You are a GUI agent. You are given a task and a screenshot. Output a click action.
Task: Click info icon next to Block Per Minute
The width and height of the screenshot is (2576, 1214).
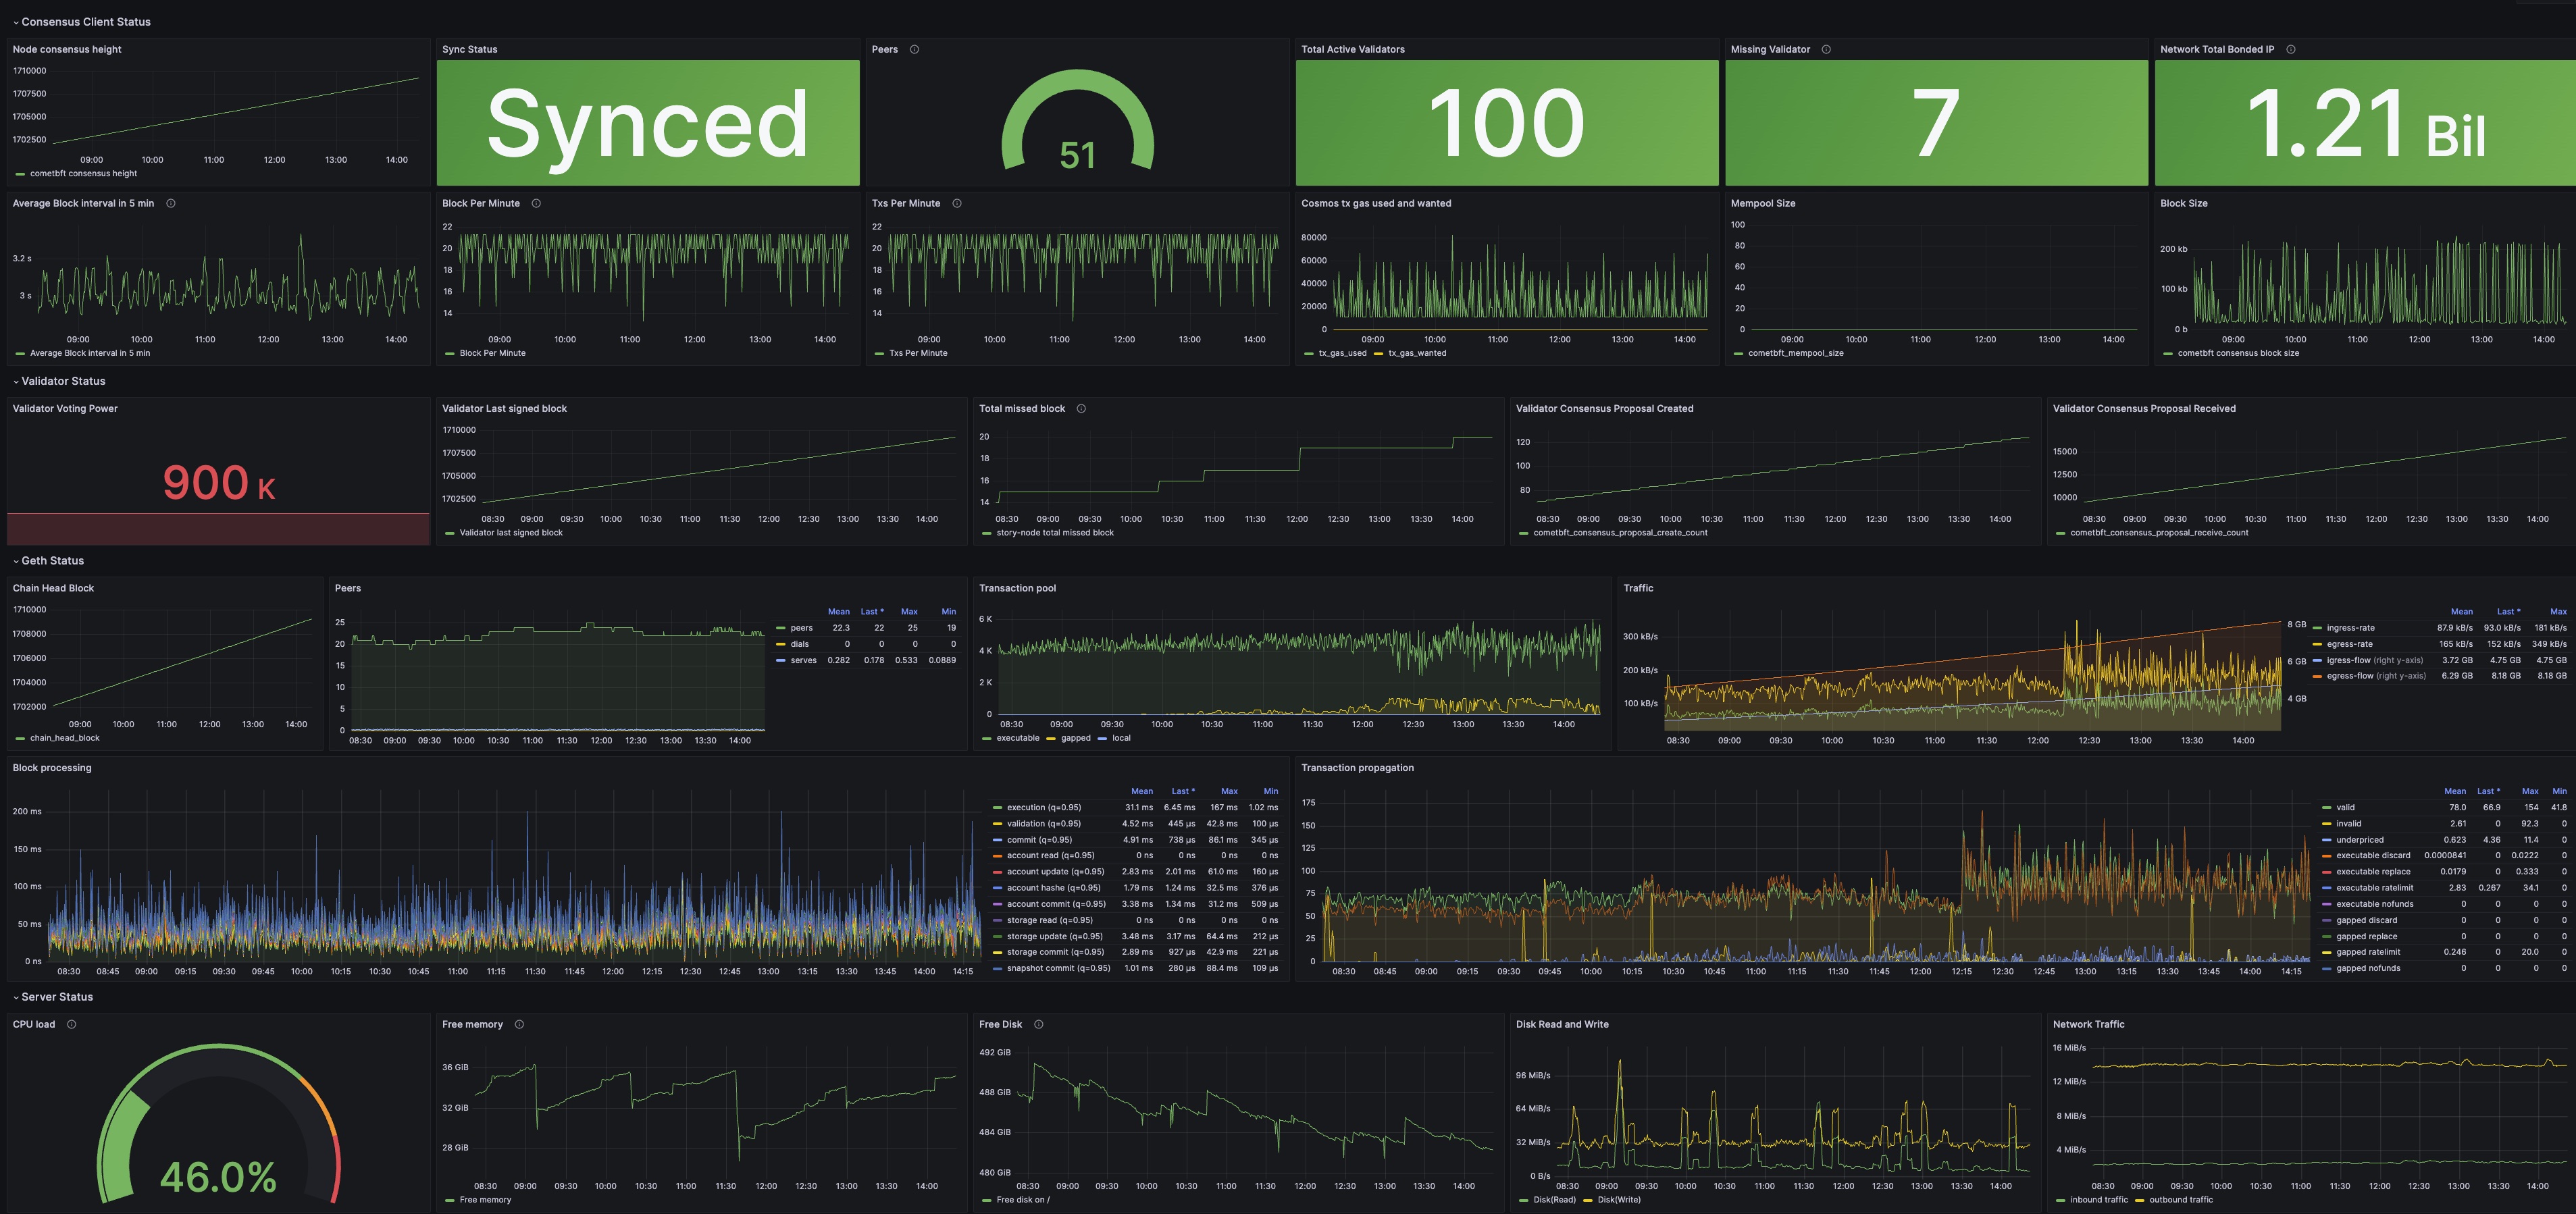click(x=536, y=203)
